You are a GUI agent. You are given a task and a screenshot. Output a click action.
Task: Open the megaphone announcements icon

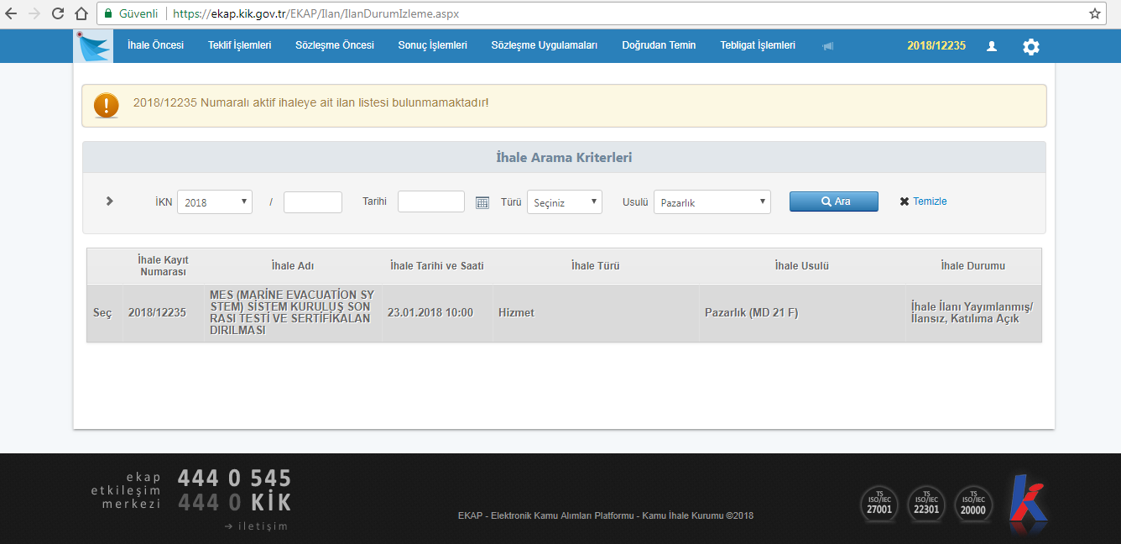[x=828, y=46]
